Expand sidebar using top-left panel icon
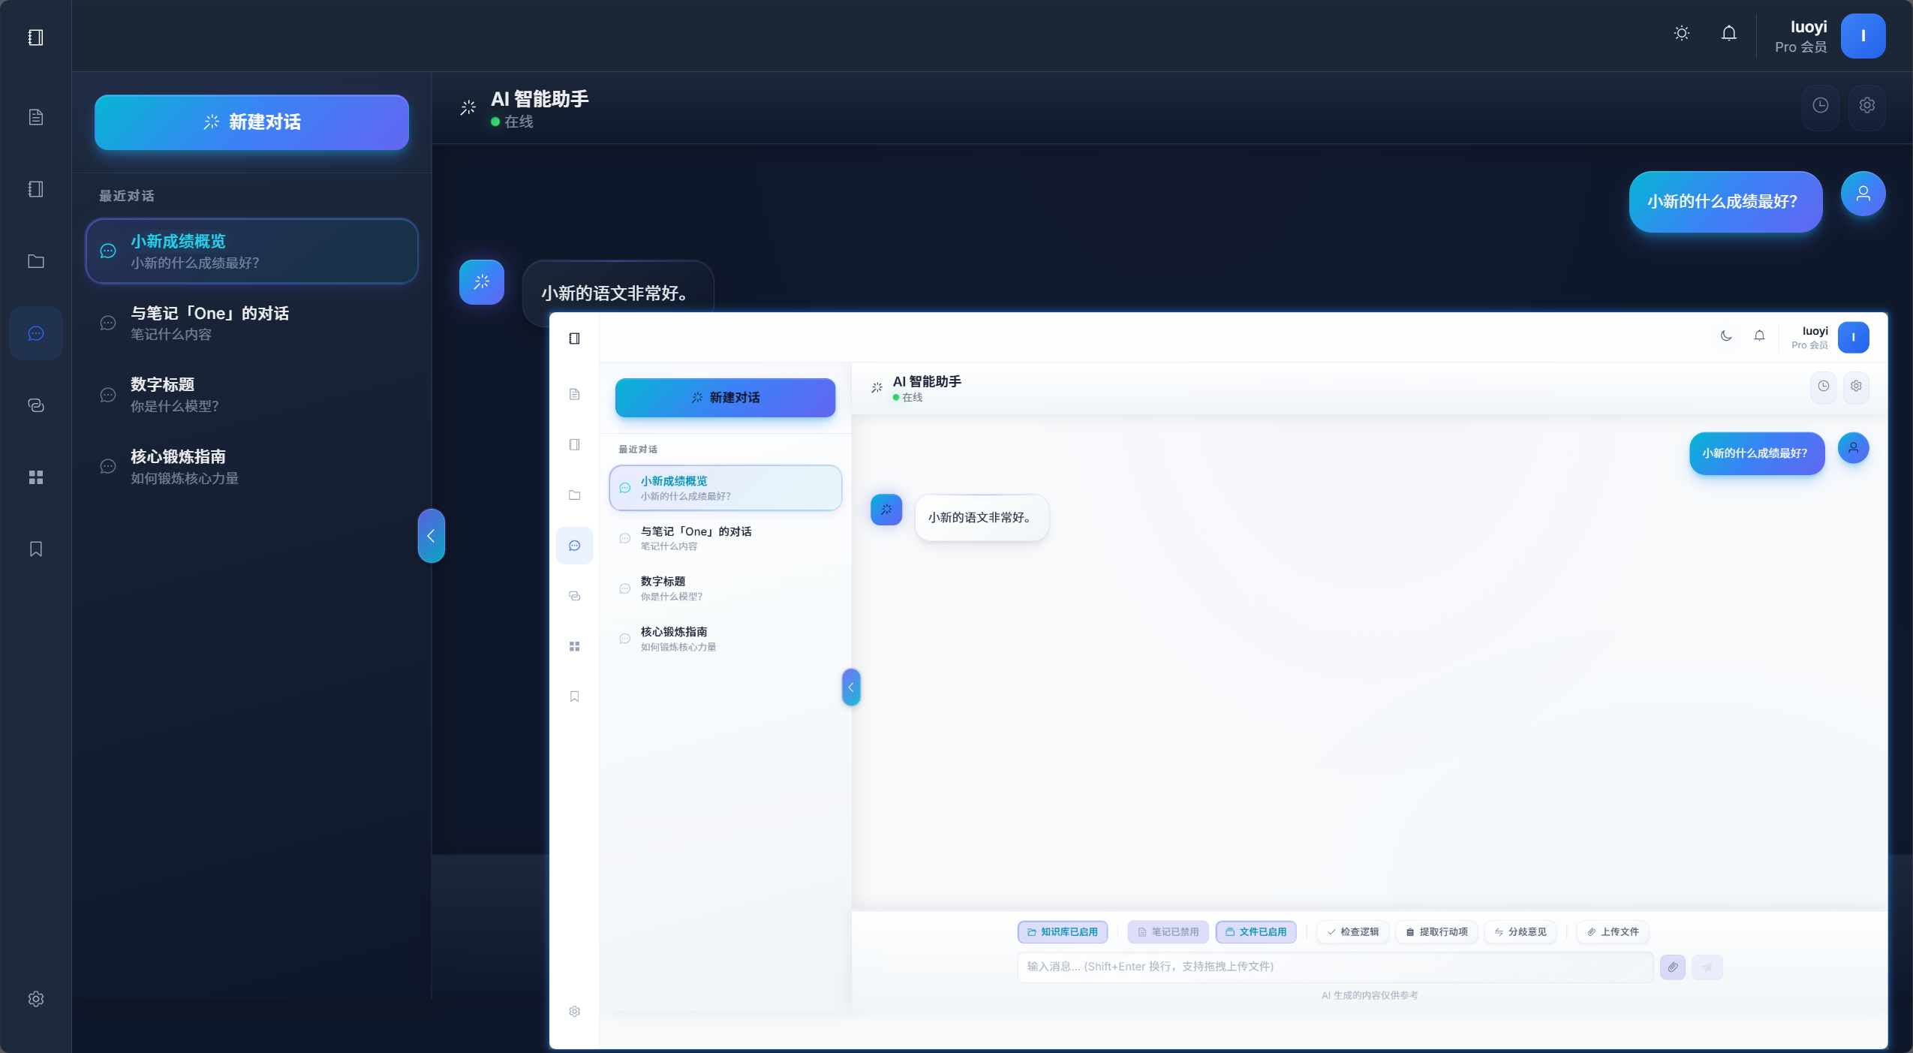This screenshot has width=1913, height=1053. [x=35, y=38]
